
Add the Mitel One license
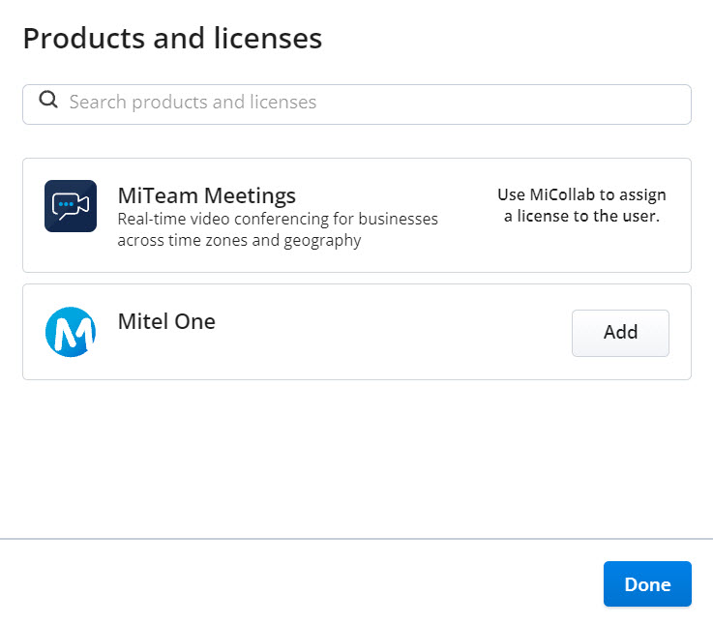coord(620,332)
